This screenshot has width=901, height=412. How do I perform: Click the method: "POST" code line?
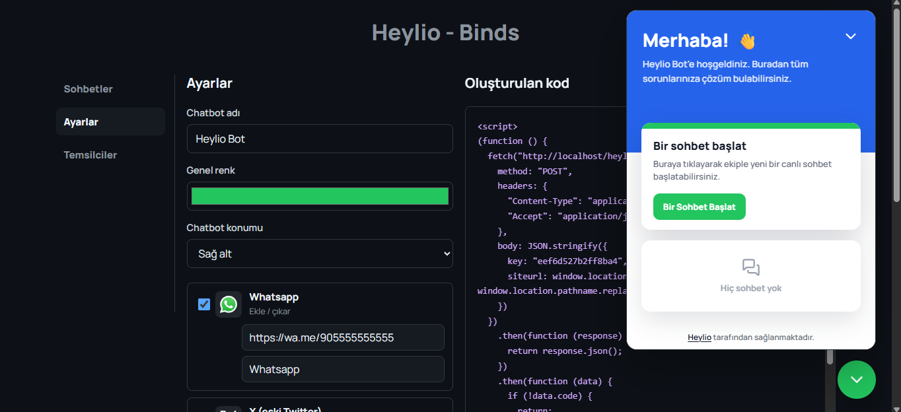535,171
